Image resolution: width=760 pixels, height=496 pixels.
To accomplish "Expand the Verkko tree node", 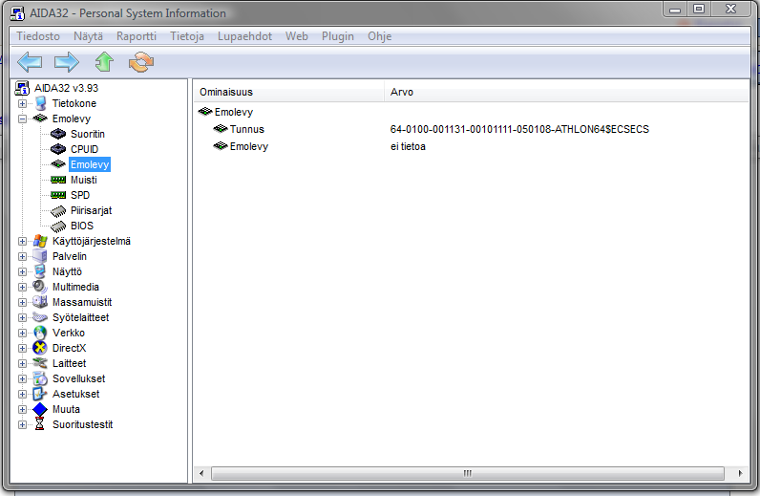I will pyautogui.click(x=22, y=333).
